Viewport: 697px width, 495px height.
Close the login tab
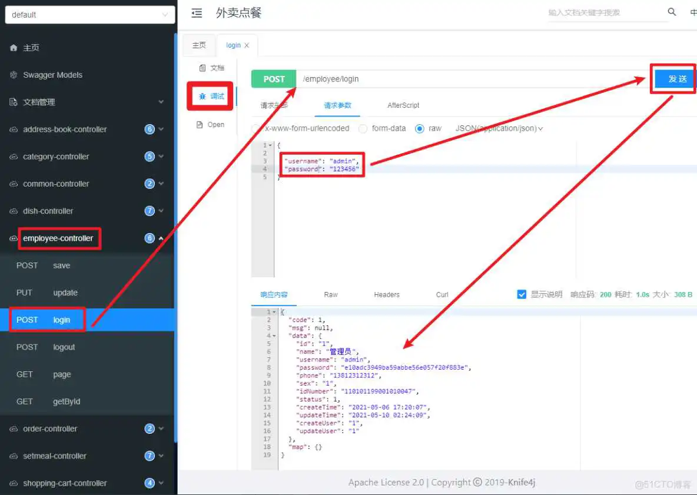click(247, 45)
